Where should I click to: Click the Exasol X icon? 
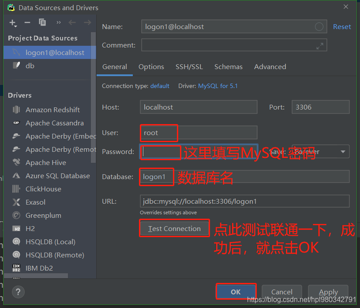pos(16,202)
